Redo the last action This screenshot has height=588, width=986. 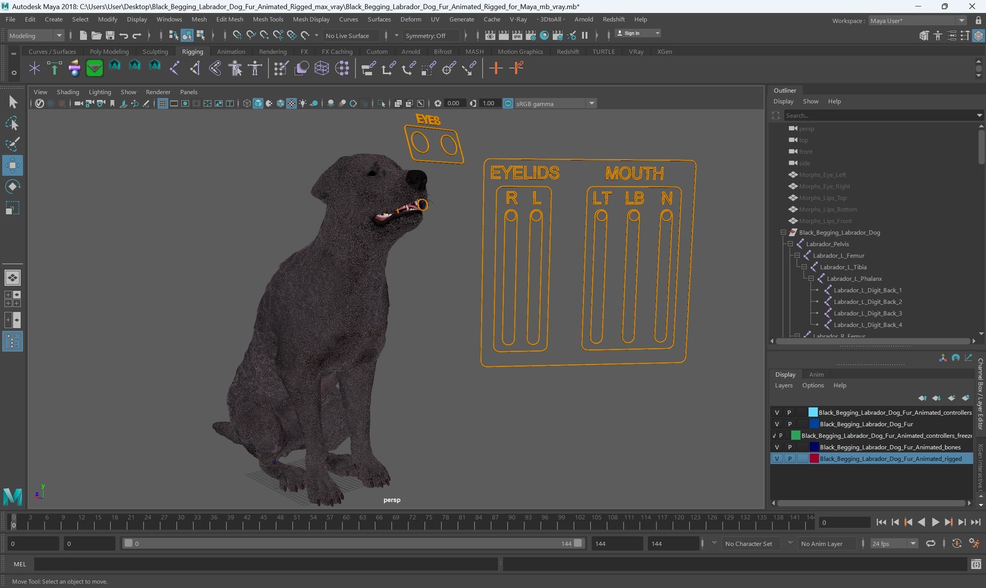point(137,35)
